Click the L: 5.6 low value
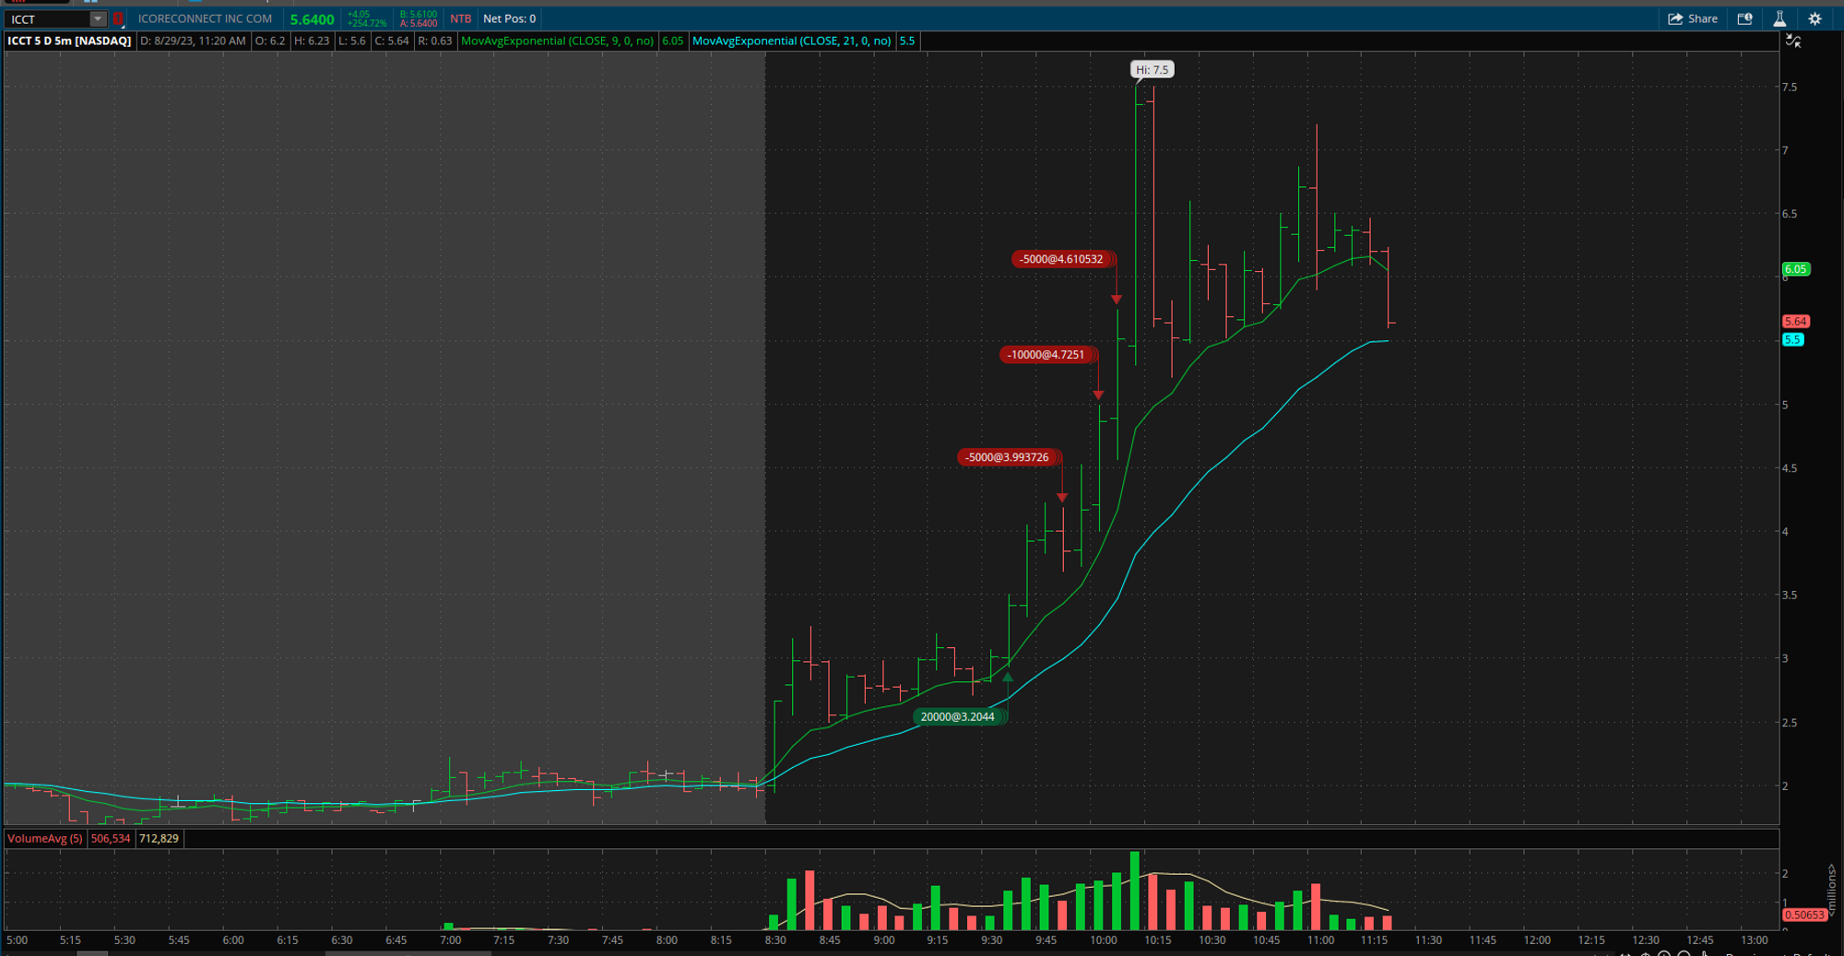This screenshot has width=1844, height=956. click(351, 41)
